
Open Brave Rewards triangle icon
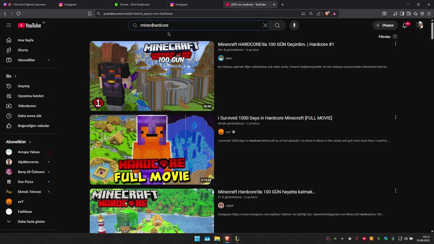pos(334,14)
